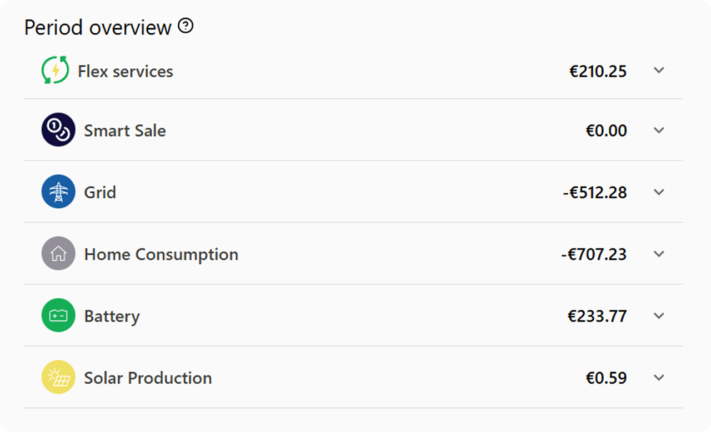Click the Home Consumption house icon
Image resolution: width=711 pixels, height=432 pixels.
pyautogui.click(x=58, y=254)
